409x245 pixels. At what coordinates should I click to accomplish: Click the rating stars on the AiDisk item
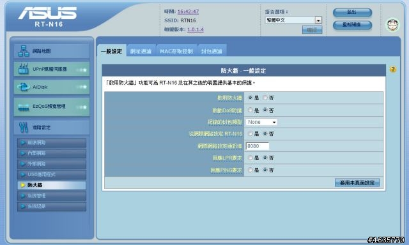(82, 87)
